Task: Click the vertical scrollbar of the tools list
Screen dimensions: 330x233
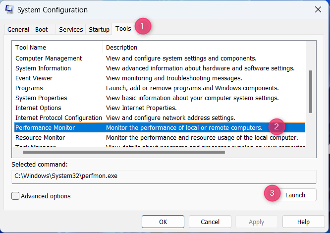Action: pyautogui.click(x=311, y=92)
